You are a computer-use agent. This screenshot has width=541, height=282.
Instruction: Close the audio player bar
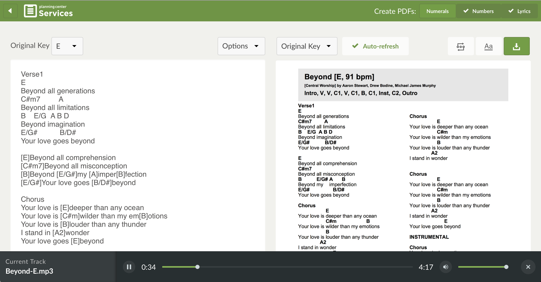(528, 267)
